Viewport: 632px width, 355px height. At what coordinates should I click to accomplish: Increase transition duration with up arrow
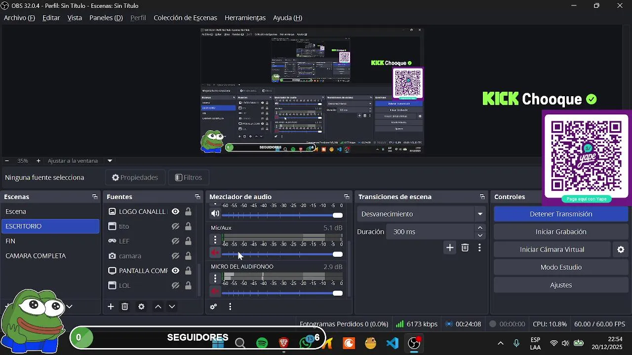pos(480,228)
